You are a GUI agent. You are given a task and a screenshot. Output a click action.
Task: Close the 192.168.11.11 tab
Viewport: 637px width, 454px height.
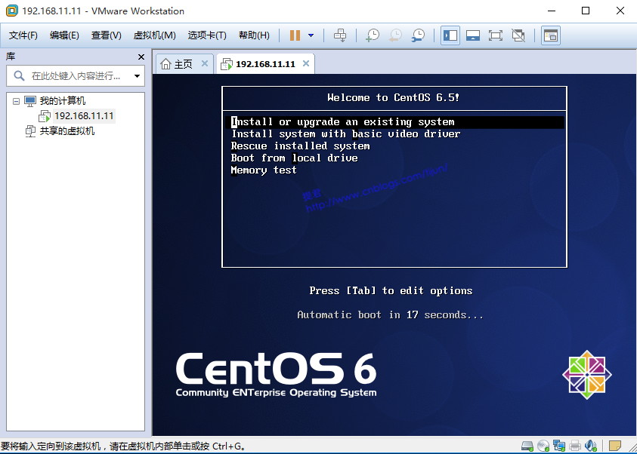pos(306,63)
